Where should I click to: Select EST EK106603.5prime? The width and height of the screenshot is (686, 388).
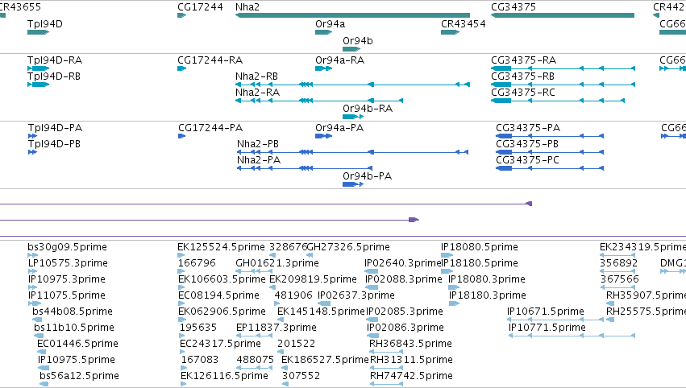222,279
